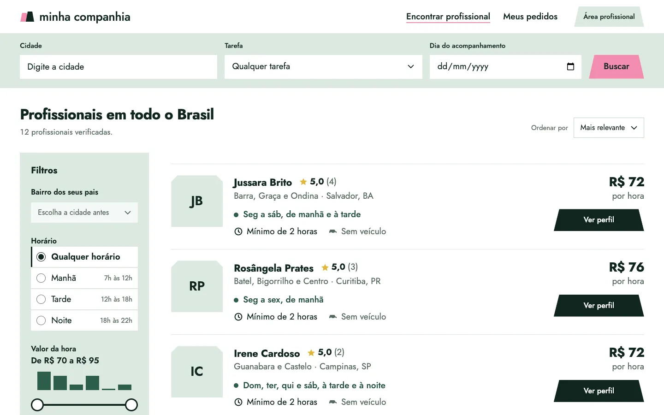Open the calendar picker icon in date field
Viewport: 664px width, 415px height.
click(x=570, y=66)
